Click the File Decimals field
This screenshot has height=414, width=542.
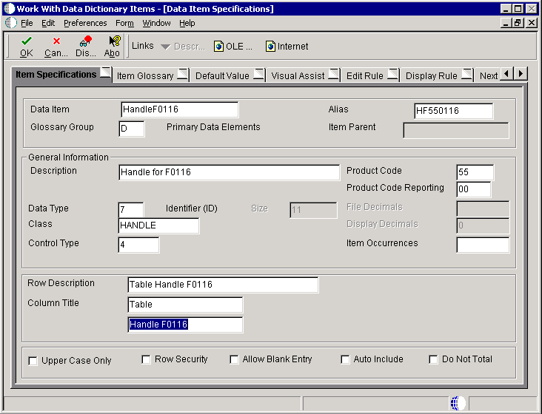click(x=483, y=208)
